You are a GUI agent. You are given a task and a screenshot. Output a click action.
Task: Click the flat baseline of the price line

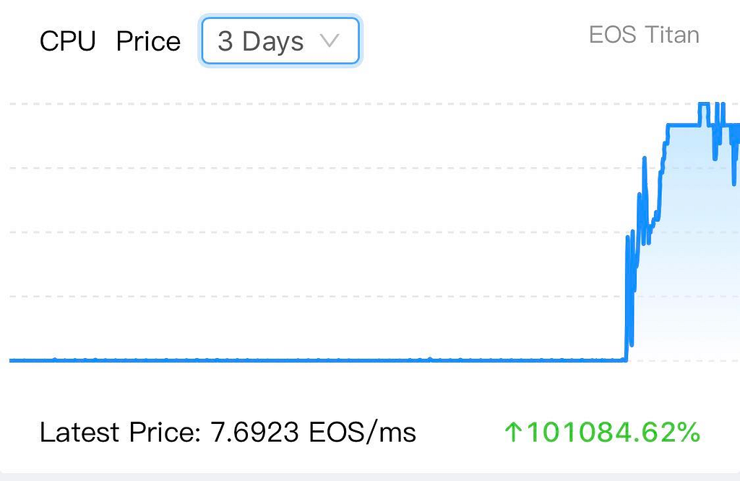coord(317,360)
